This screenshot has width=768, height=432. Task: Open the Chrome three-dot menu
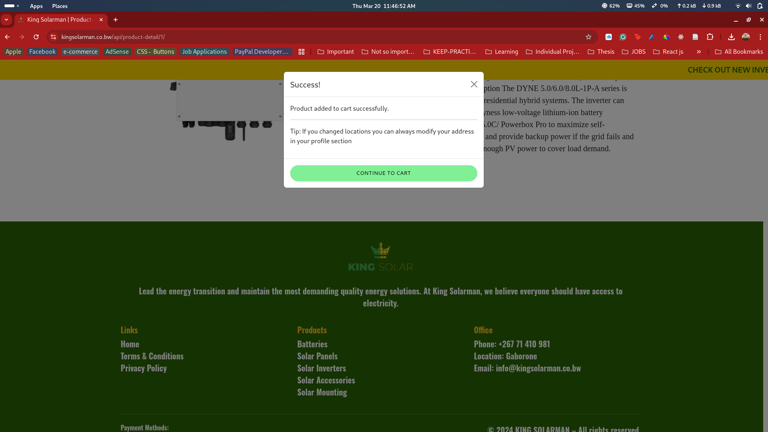760,37
